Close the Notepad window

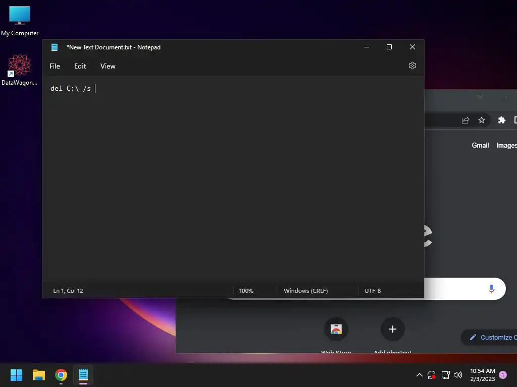point(412,47)
